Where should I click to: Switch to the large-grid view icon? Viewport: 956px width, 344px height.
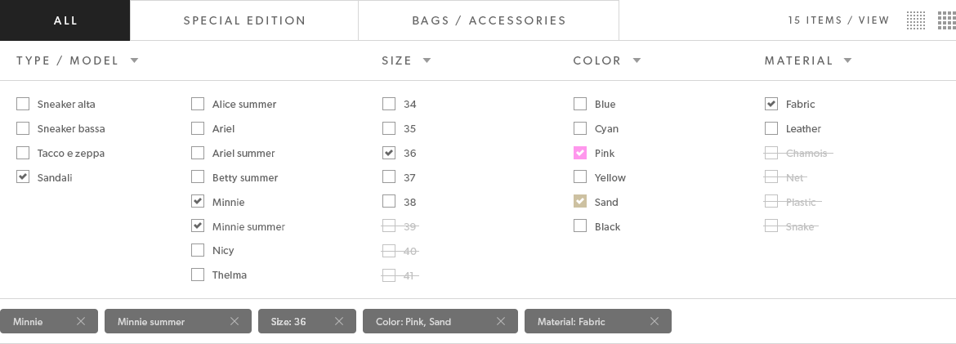point(947,20)
